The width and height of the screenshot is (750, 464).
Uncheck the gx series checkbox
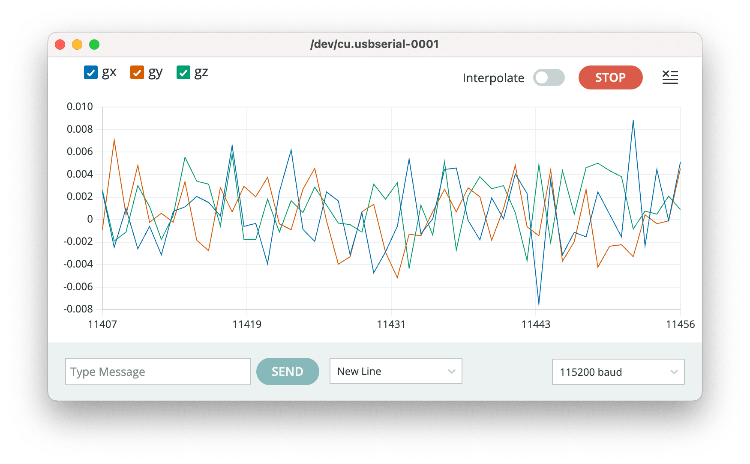(91, 73)
